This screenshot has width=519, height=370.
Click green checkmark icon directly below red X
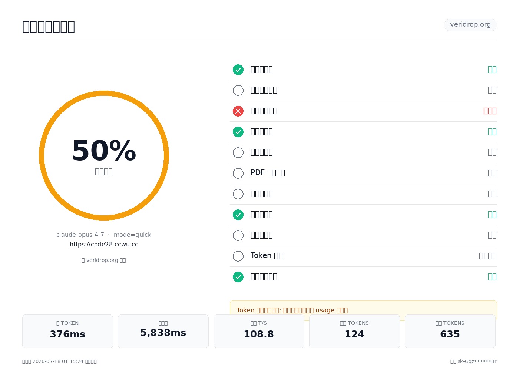tap(238, 132)
